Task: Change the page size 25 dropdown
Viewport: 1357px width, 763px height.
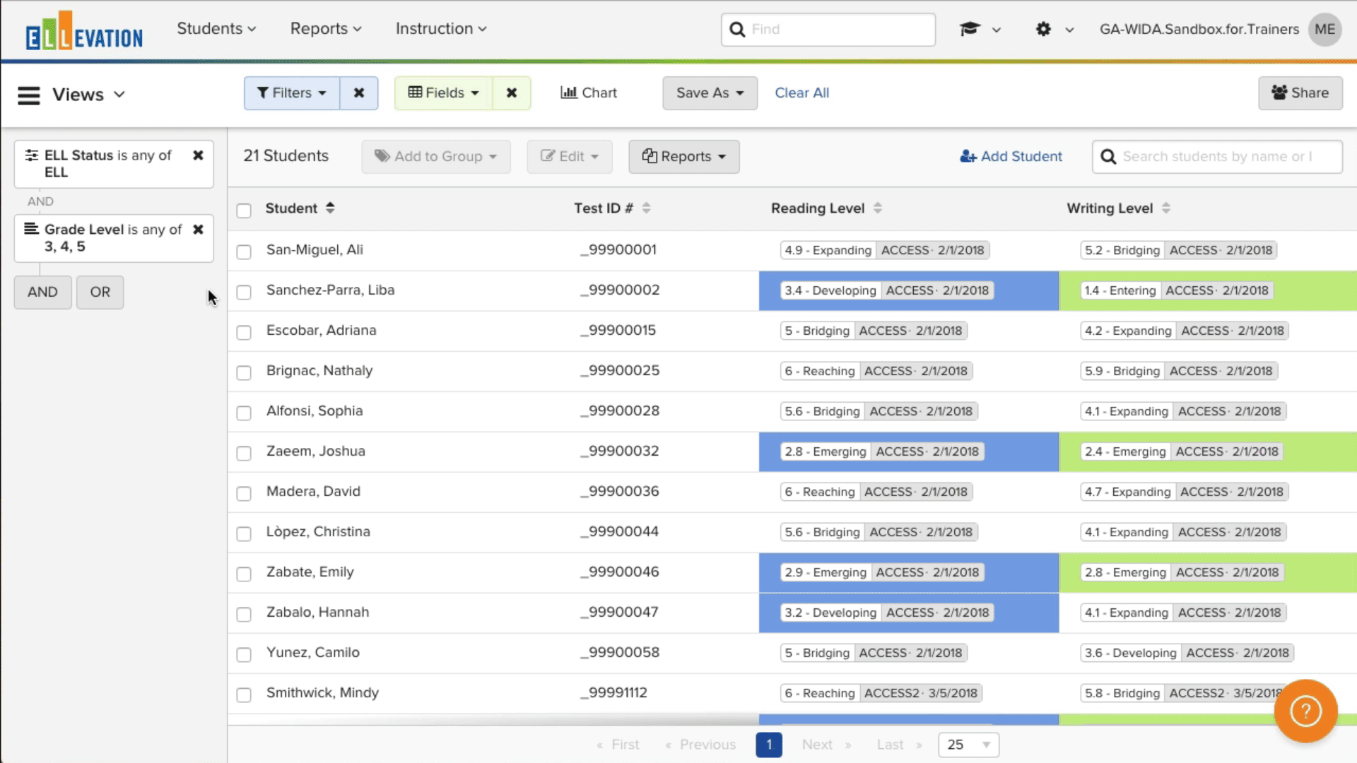Action: coord(968,745)
